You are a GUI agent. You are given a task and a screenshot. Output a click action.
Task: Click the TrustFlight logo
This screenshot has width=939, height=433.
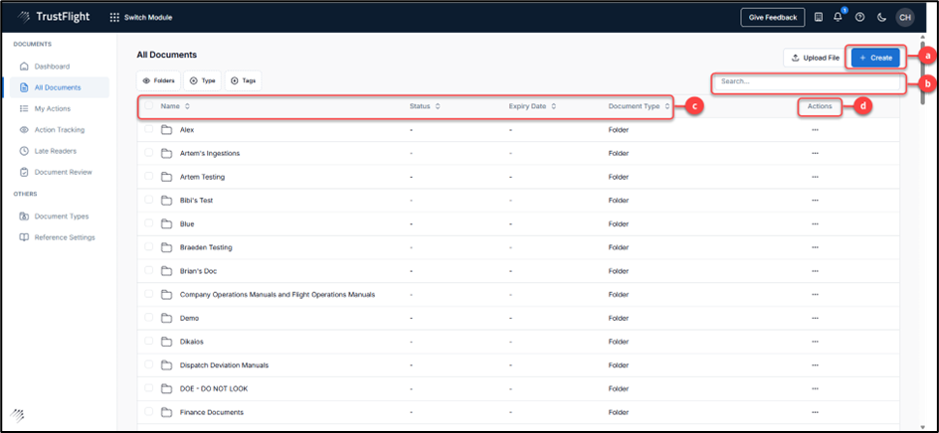(49, 17)
